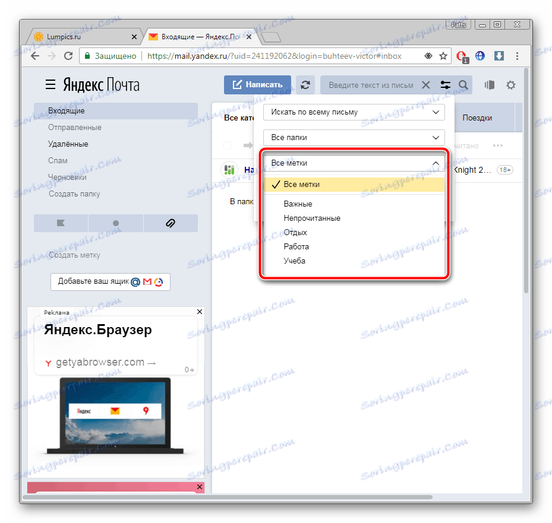This screenshot has height=523, width=552.
Task: Open the Черновики folder
Action: 67,177
